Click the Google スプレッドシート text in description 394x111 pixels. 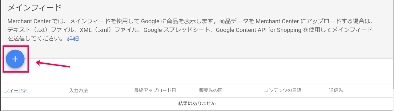coord(179,30)
